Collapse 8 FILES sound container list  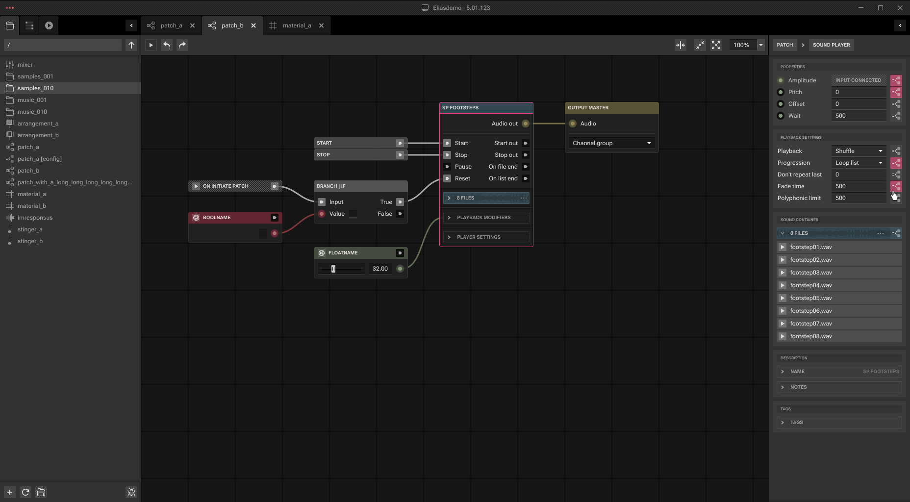[x=783, y=233]
